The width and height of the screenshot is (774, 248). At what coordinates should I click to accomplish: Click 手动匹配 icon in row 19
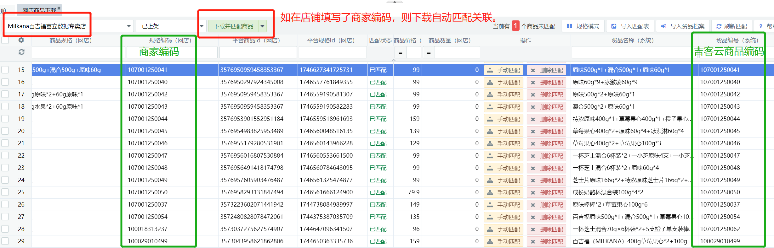coord(490,119)
